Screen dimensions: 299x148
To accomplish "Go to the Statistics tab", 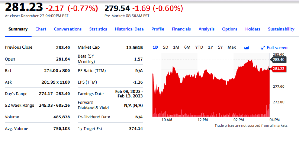I will pos(98,29).
